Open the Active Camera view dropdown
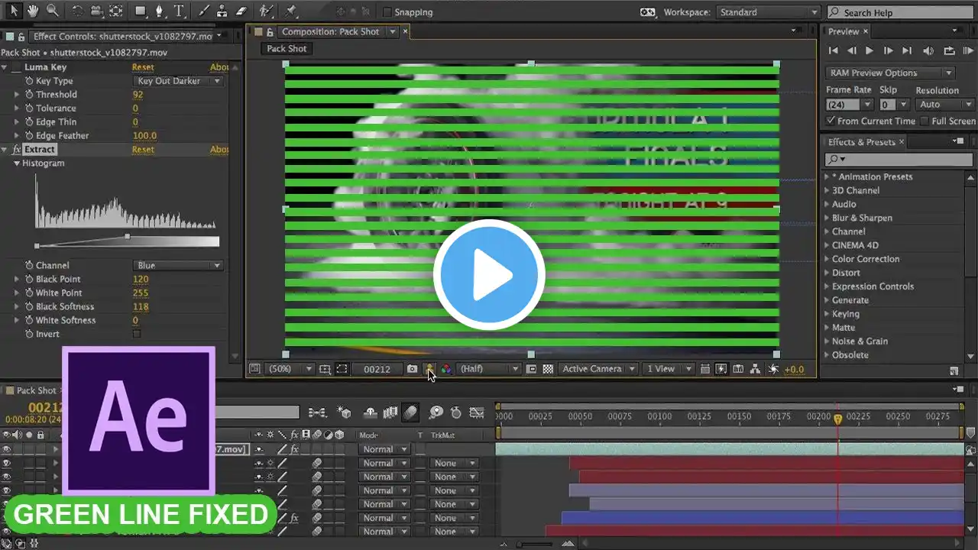The image size is (978, 550). (597, 369)
